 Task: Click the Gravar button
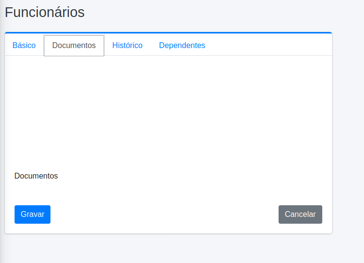pos(33,214)
